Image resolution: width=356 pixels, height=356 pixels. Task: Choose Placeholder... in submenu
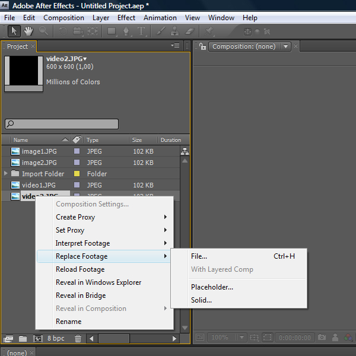pos(239,287)
